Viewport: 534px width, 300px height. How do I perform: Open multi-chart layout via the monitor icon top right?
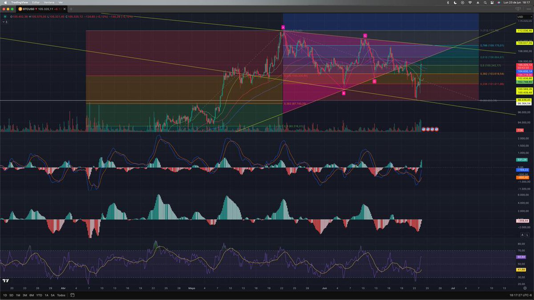click(518, 8)
